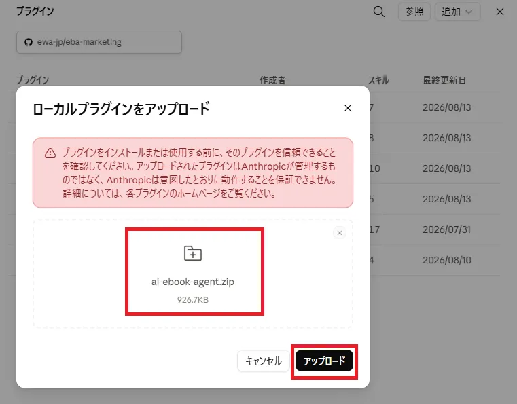Click the black アップロード button

pyautogui.click(x=324, y=361)
